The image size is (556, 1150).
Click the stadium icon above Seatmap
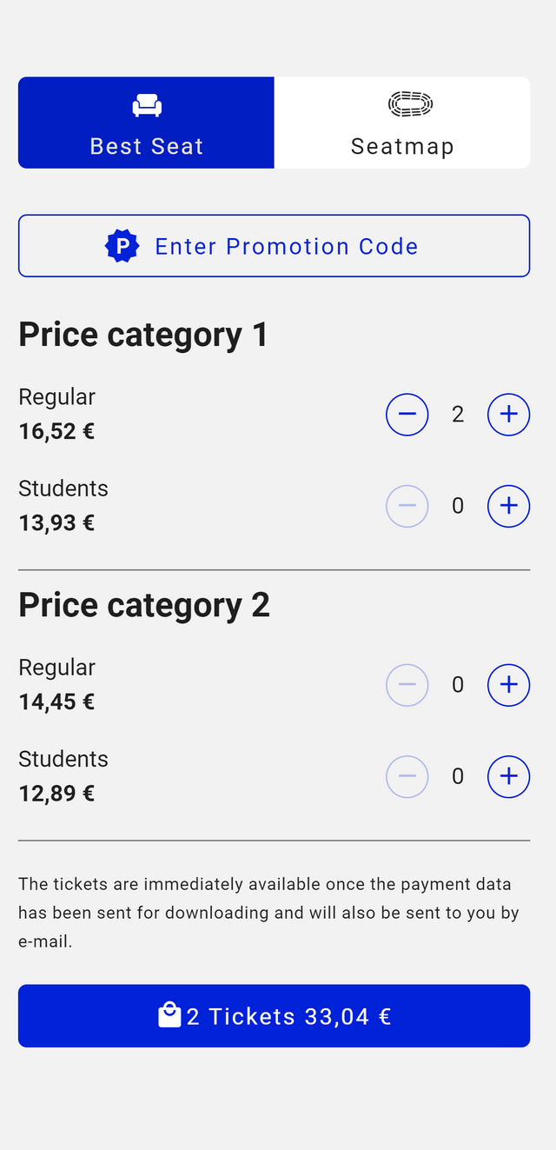pyautogui.click(x=409, y=103)
